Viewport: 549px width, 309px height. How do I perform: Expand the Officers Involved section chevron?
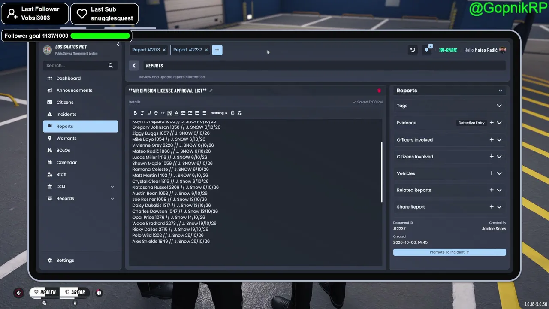(x=499, y=140)
